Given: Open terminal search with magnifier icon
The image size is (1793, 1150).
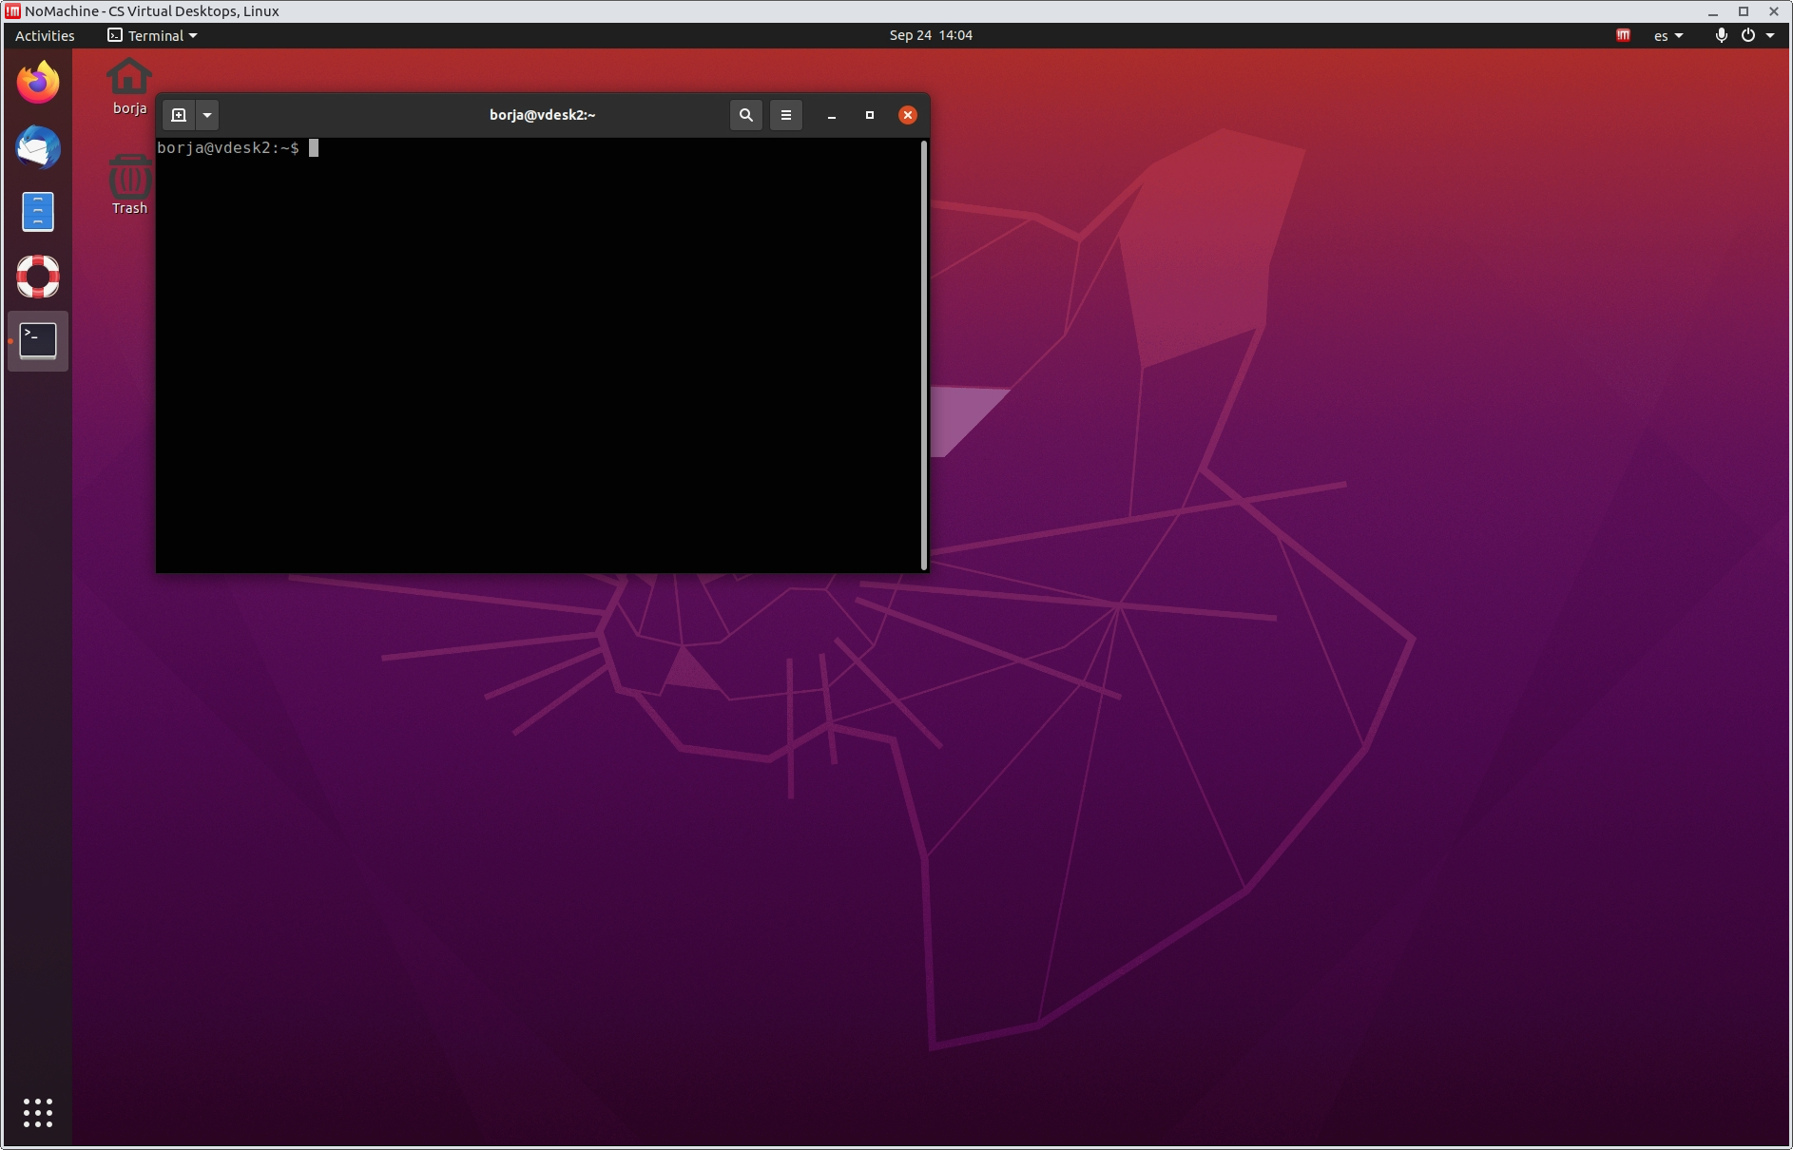Looking at the screenshot, I should 746,115.
